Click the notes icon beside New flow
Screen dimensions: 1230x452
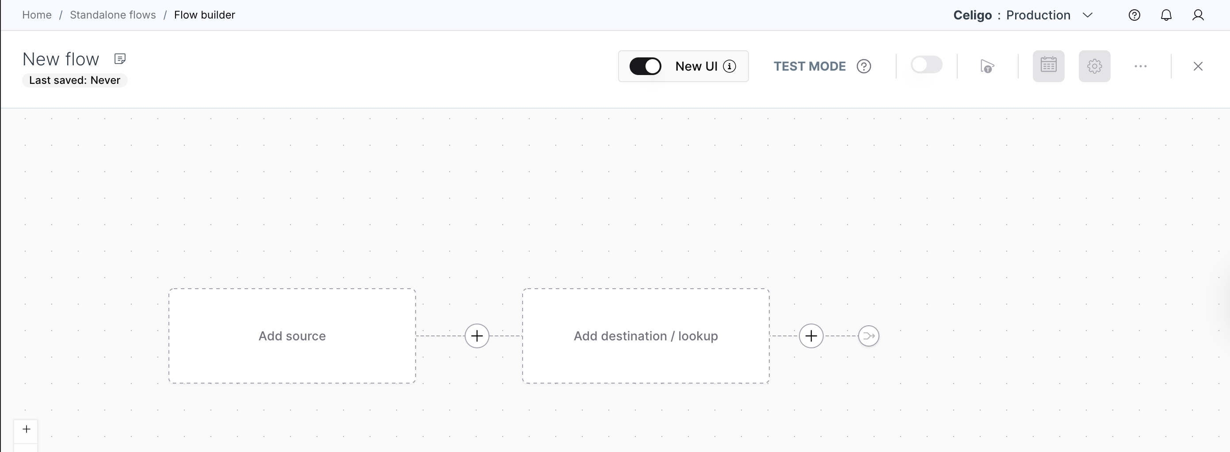click(x=120, y=58)
